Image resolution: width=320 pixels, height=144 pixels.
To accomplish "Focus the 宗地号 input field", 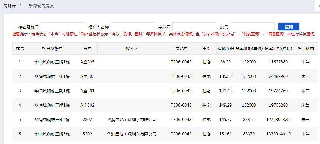I will click(x=195, y=27).
